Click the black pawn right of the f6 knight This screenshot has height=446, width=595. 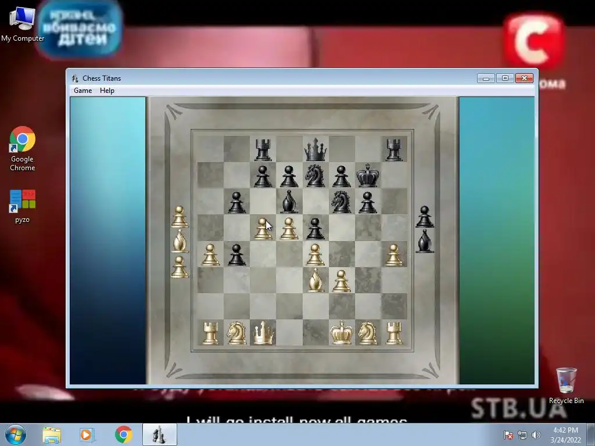coord(367,203)
